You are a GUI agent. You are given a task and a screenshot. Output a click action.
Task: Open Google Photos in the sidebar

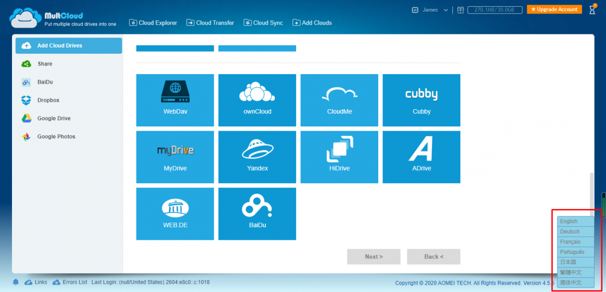tap(69, 136)
